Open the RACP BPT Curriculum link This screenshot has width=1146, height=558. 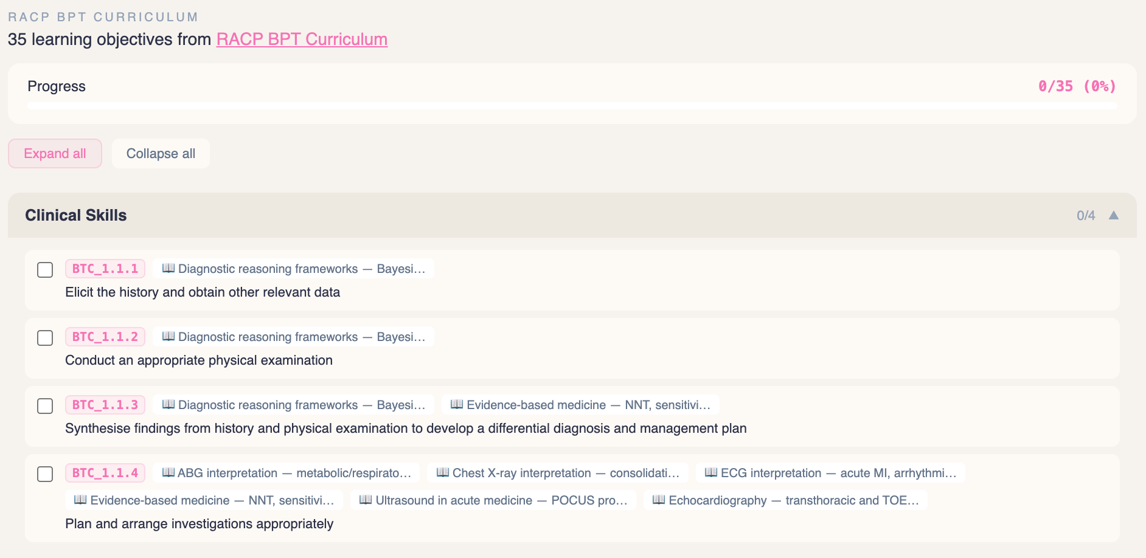(302, 39)
